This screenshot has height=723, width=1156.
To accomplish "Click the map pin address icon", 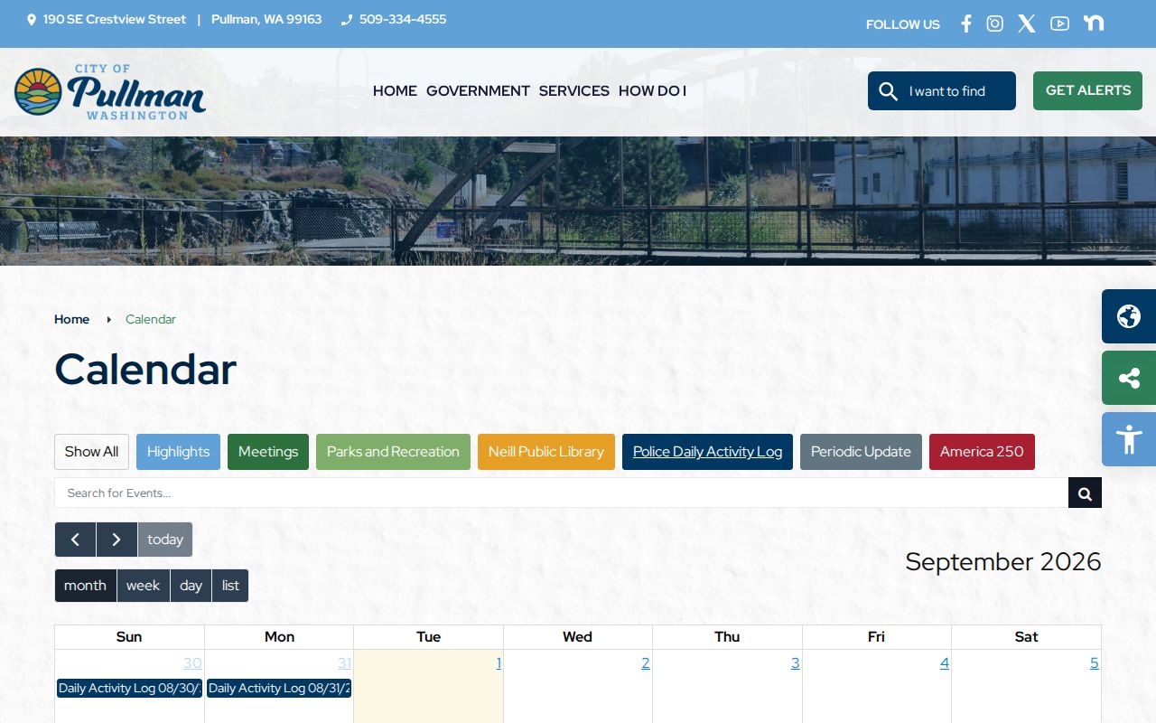I will (x=32, y=20).
